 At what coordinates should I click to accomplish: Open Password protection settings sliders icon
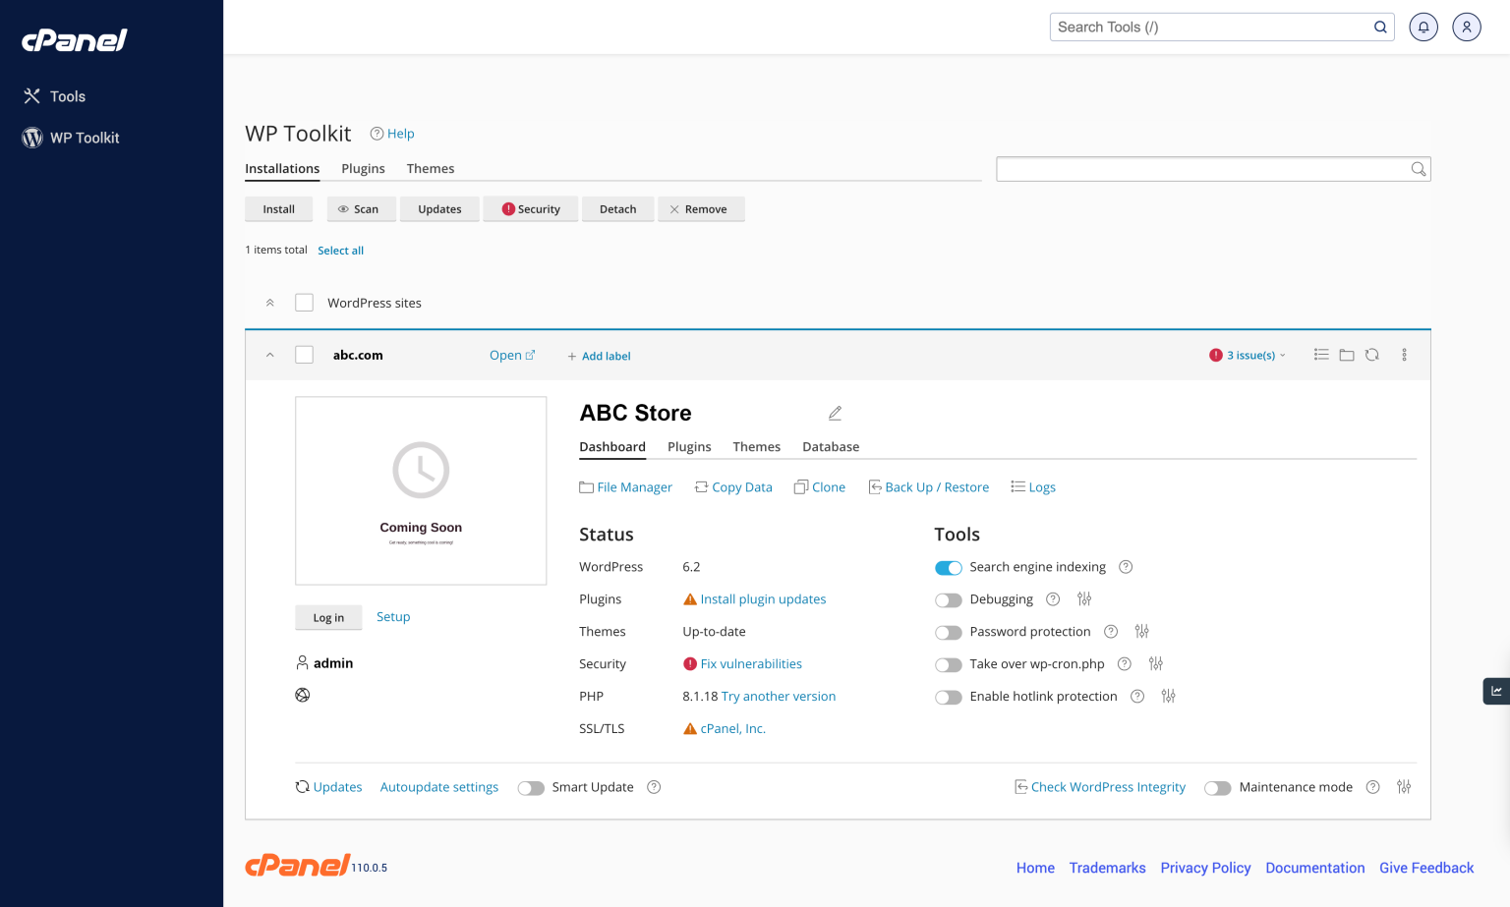(x=1142, y=632)
